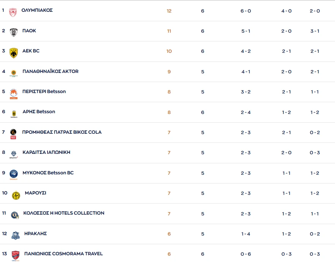The image size is (335, 264).
Task: Open the ΟΛΥΜΠΙΑΚΟΣ team name link
Action: (37, 10)
